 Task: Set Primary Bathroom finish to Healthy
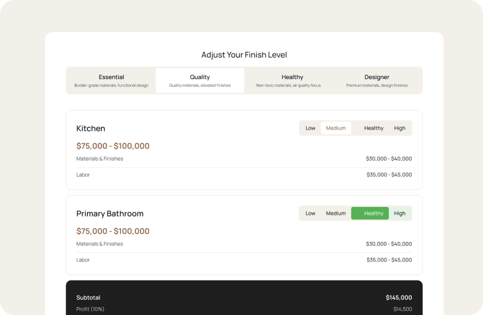click(x=370, y=214)
